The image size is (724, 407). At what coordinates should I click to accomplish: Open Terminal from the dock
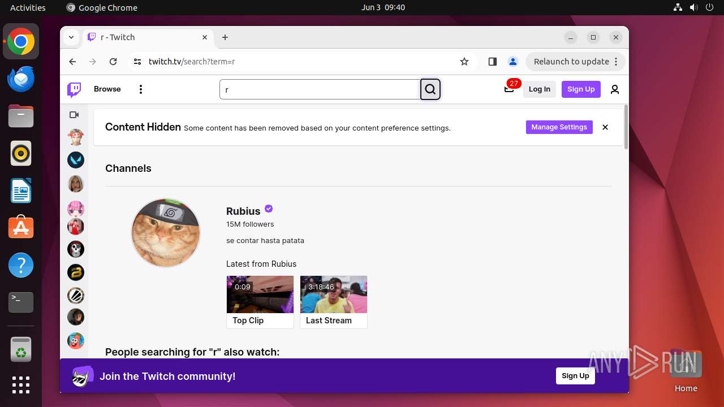click(x=21, y=302)
